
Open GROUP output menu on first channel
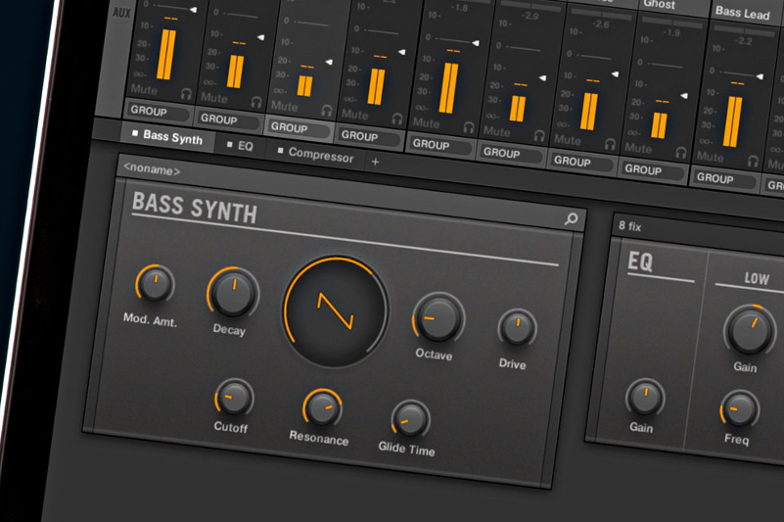point(158,112)
